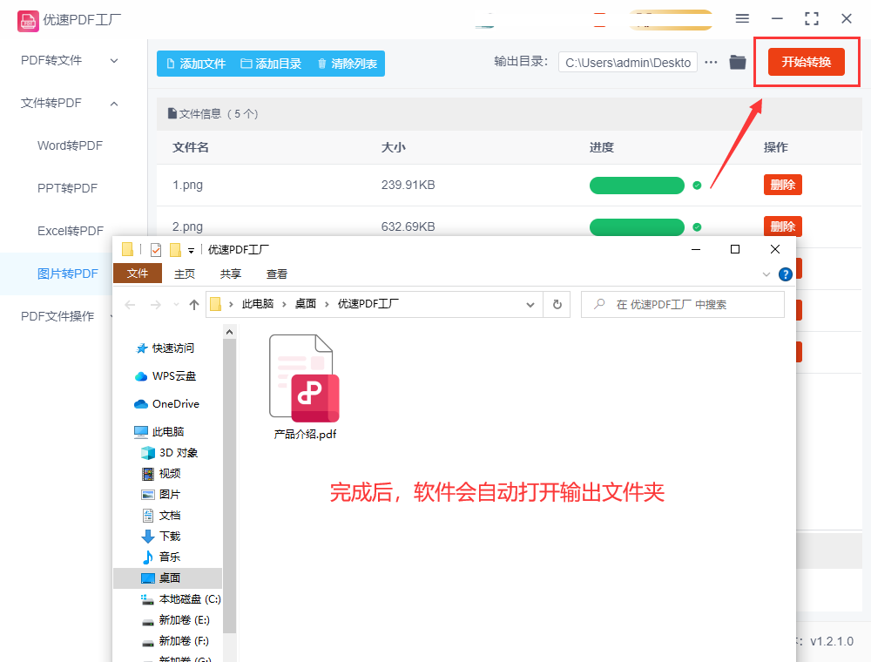Click the three-dots browse output path button
Image resolution: width=871 pixels, height=662 pixels.
pyautogui.click(x=711, y=62)
